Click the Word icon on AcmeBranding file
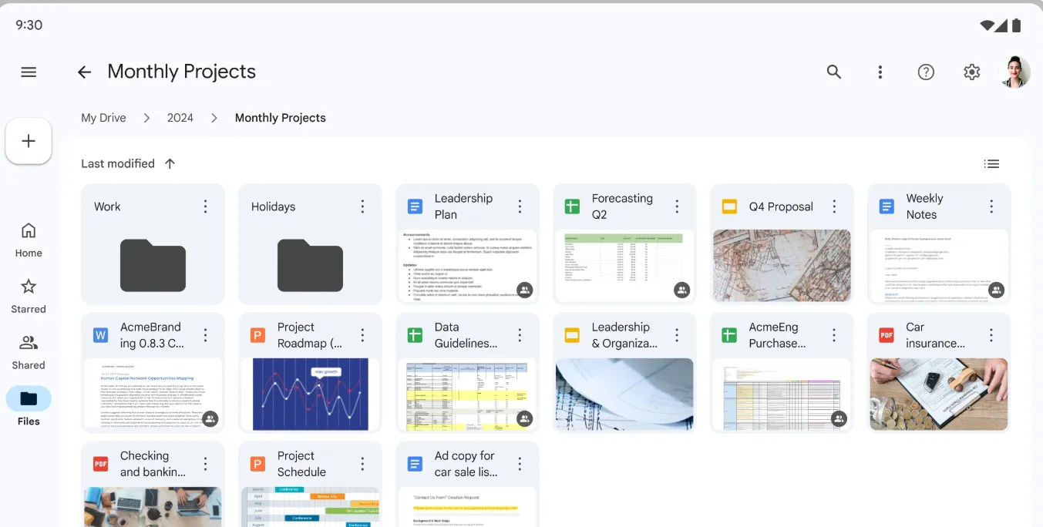 point(100,335)
